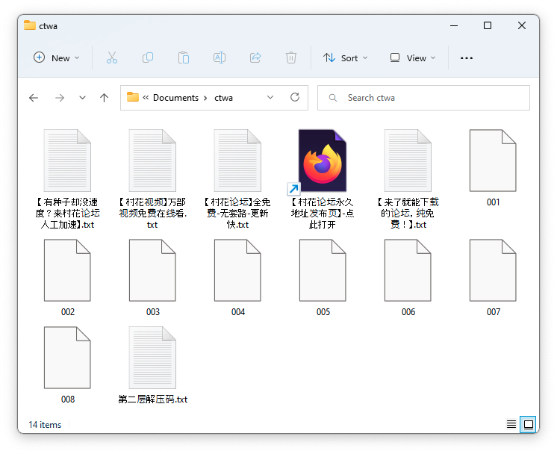Show recent locations dropdown arrow
This screenshot has height=454, width=557.
[x=82, y=98]
